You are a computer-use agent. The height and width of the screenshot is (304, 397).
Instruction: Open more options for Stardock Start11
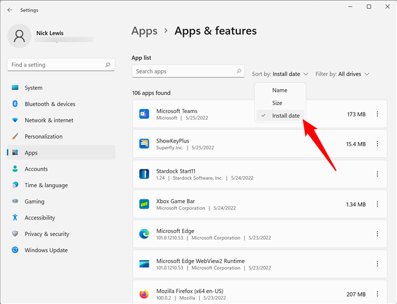click(377, 174)
